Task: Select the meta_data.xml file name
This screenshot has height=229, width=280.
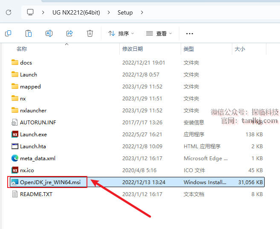Action: point(38,159)
